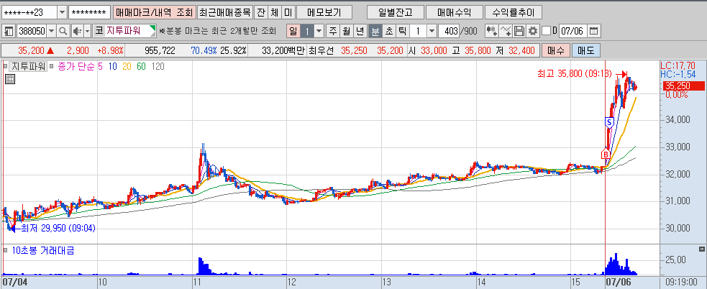Switch chart to 주 (weekly) interval

tap(333, 31)
